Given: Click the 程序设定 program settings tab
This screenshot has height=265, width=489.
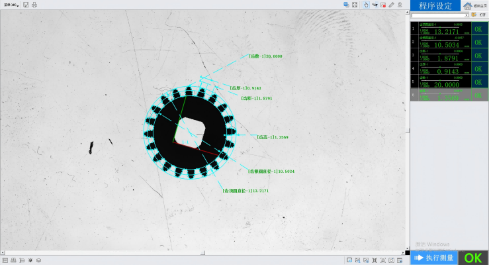Looking at the screenshot, I should pos(435,5).
